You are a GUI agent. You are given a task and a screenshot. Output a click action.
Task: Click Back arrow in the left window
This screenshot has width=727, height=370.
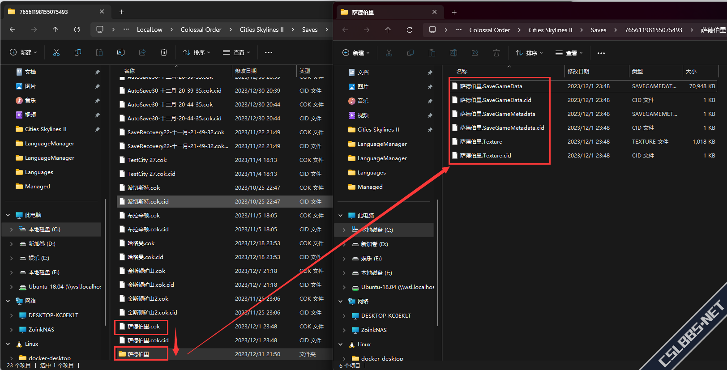(x=13, y=30)
